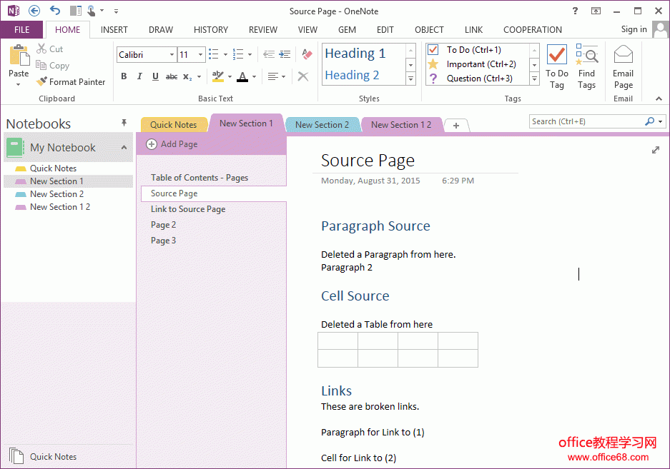Apply the yellow text highlight color

pos(217,76)
